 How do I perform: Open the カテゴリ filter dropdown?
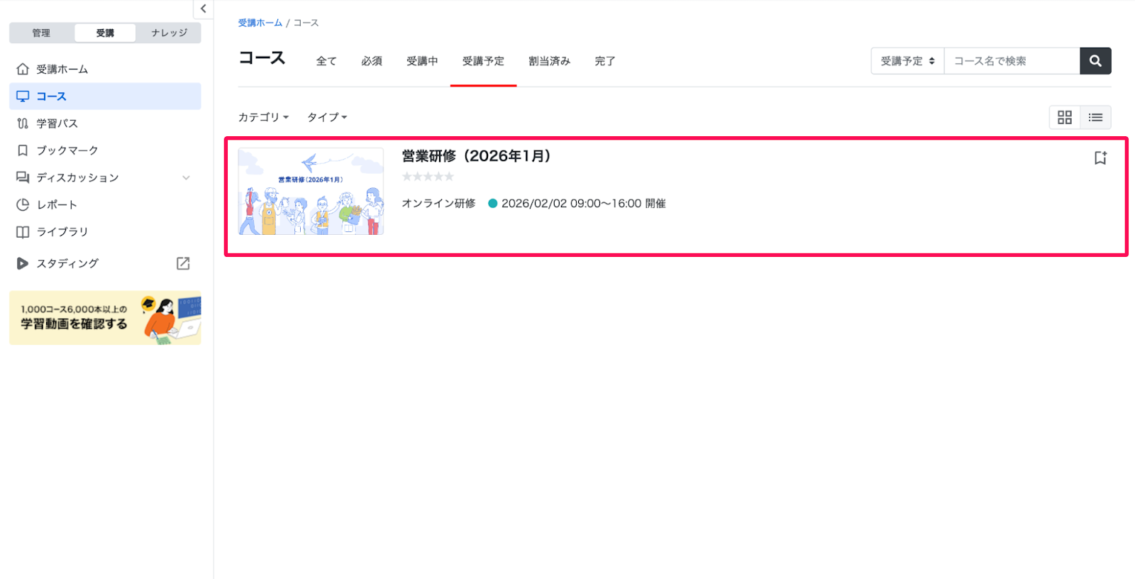coord(263,117)
